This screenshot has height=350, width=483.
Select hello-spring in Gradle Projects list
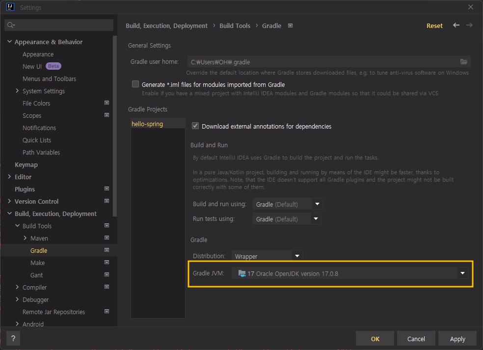point(158,124)
